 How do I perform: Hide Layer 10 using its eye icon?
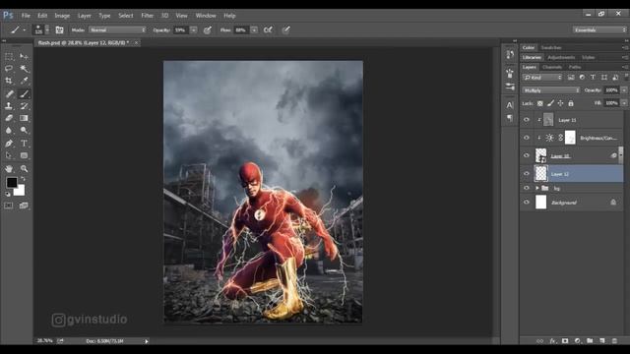point(527,155)
